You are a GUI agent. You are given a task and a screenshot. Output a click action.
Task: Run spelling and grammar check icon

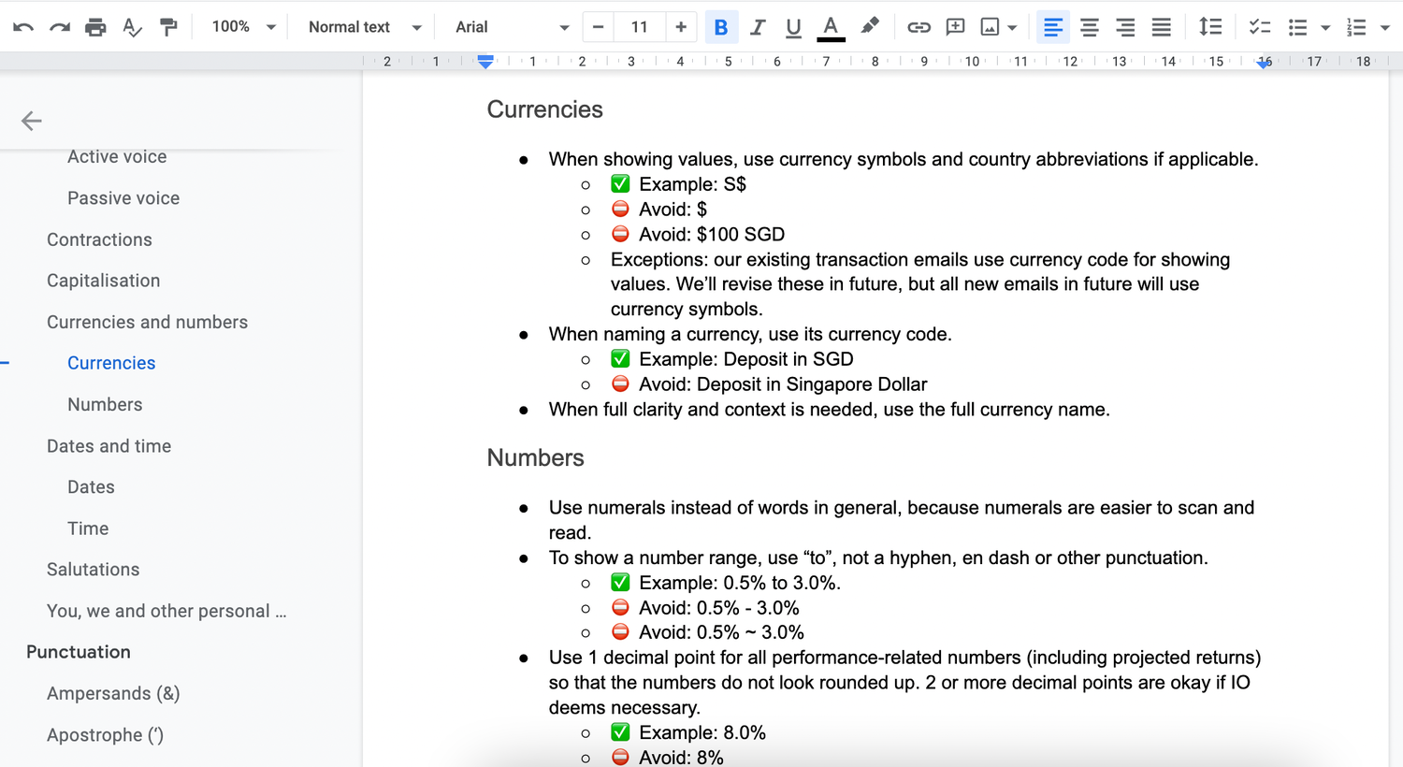[x=132, y=27]
